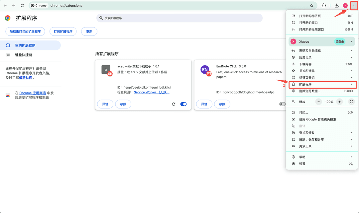
Task: Open the downloads icon in toolbar
Action: (x=336, y=6)
